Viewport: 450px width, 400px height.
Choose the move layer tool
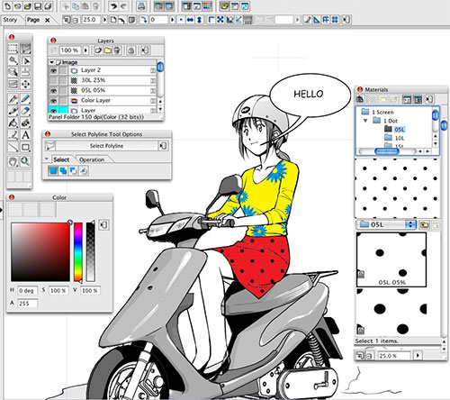[26, 84]
